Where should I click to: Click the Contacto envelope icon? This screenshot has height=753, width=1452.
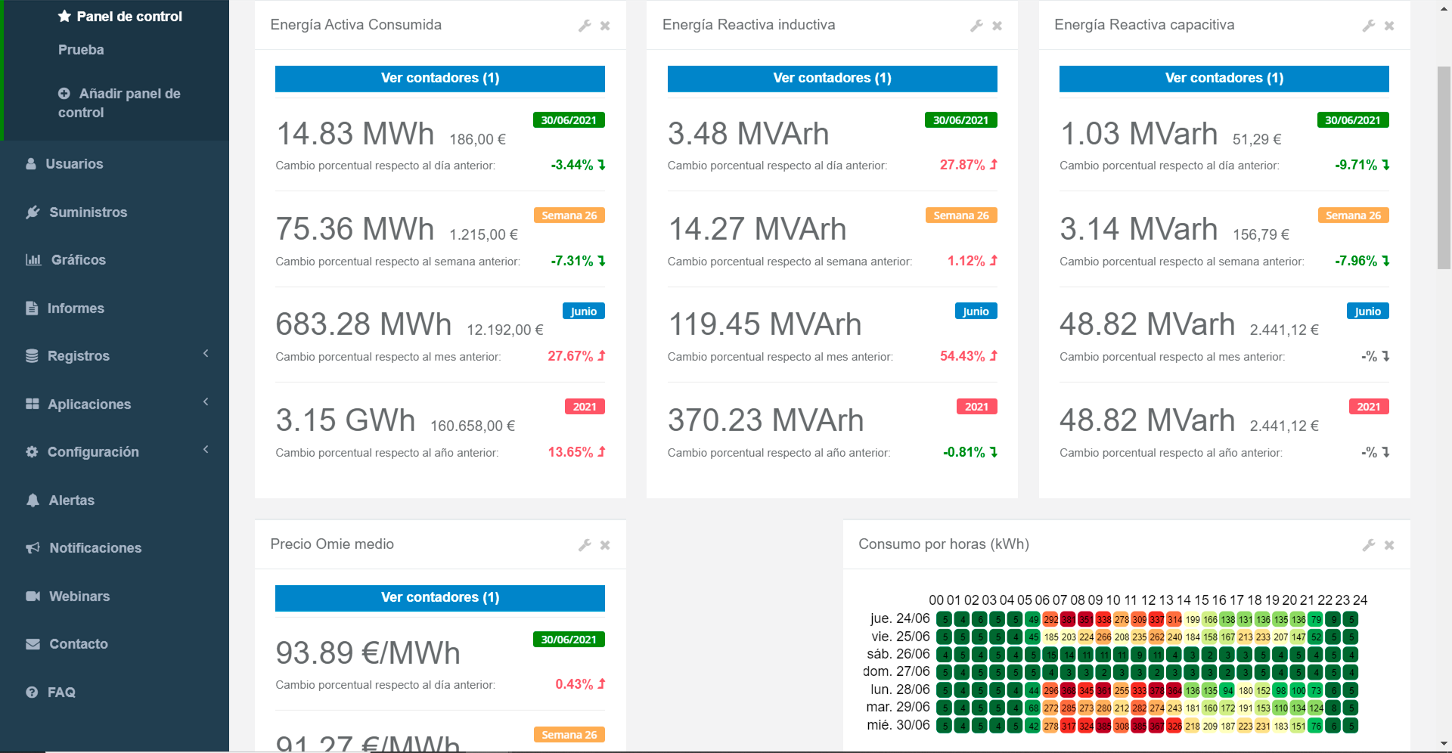point(33,644)
